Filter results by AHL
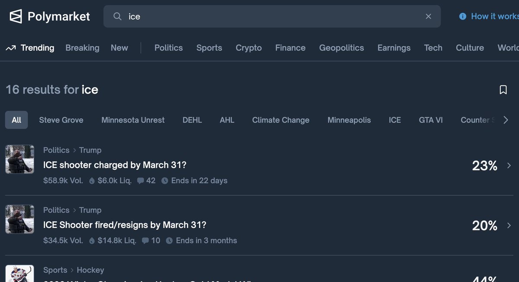The height and width of the screenshot is (282, 519). pos(227,120)
